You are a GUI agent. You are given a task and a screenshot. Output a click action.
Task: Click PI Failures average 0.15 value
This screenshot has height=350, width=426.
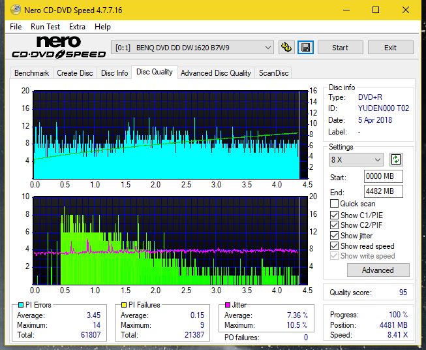[x=197, y=315]
